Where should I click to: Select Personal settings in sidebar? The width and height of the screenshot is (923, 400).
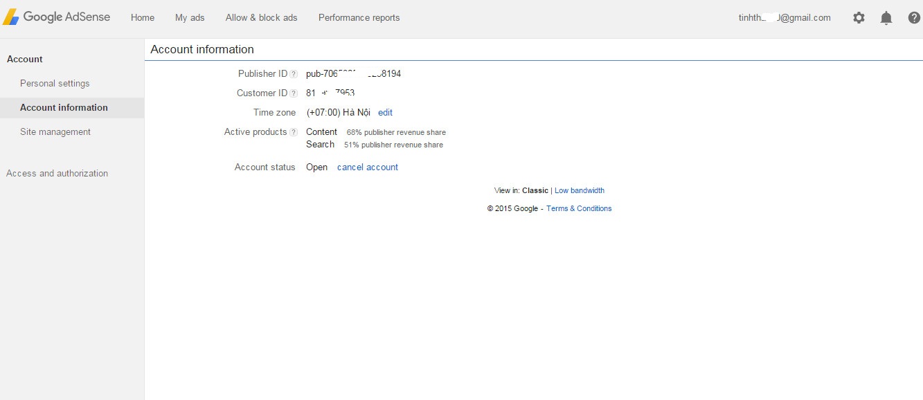55,84
